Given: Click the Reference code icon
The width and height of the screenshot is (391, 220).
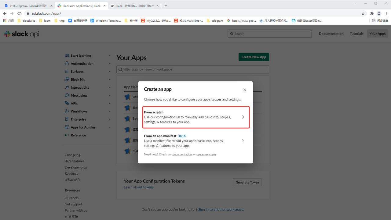Looking at the screenshot, I should [x=67, y=135].
